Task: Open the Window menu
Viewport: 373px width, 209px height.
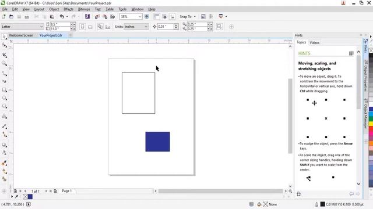Action: pyautogui.click(x=138, y=9)
